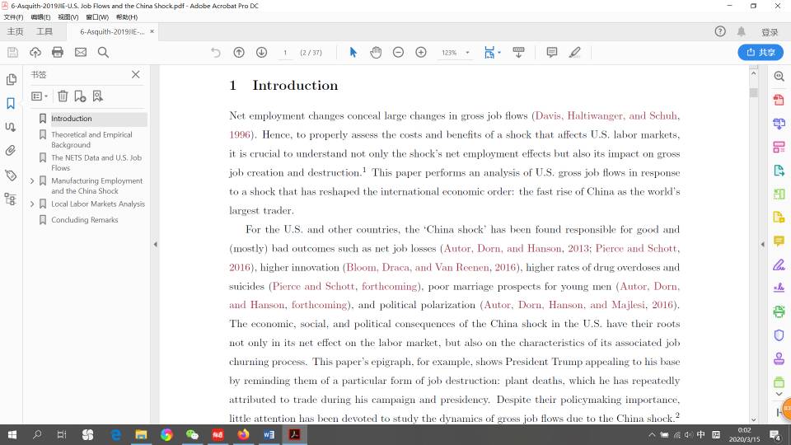Add a new bookmark

click(x=80, y=96)
